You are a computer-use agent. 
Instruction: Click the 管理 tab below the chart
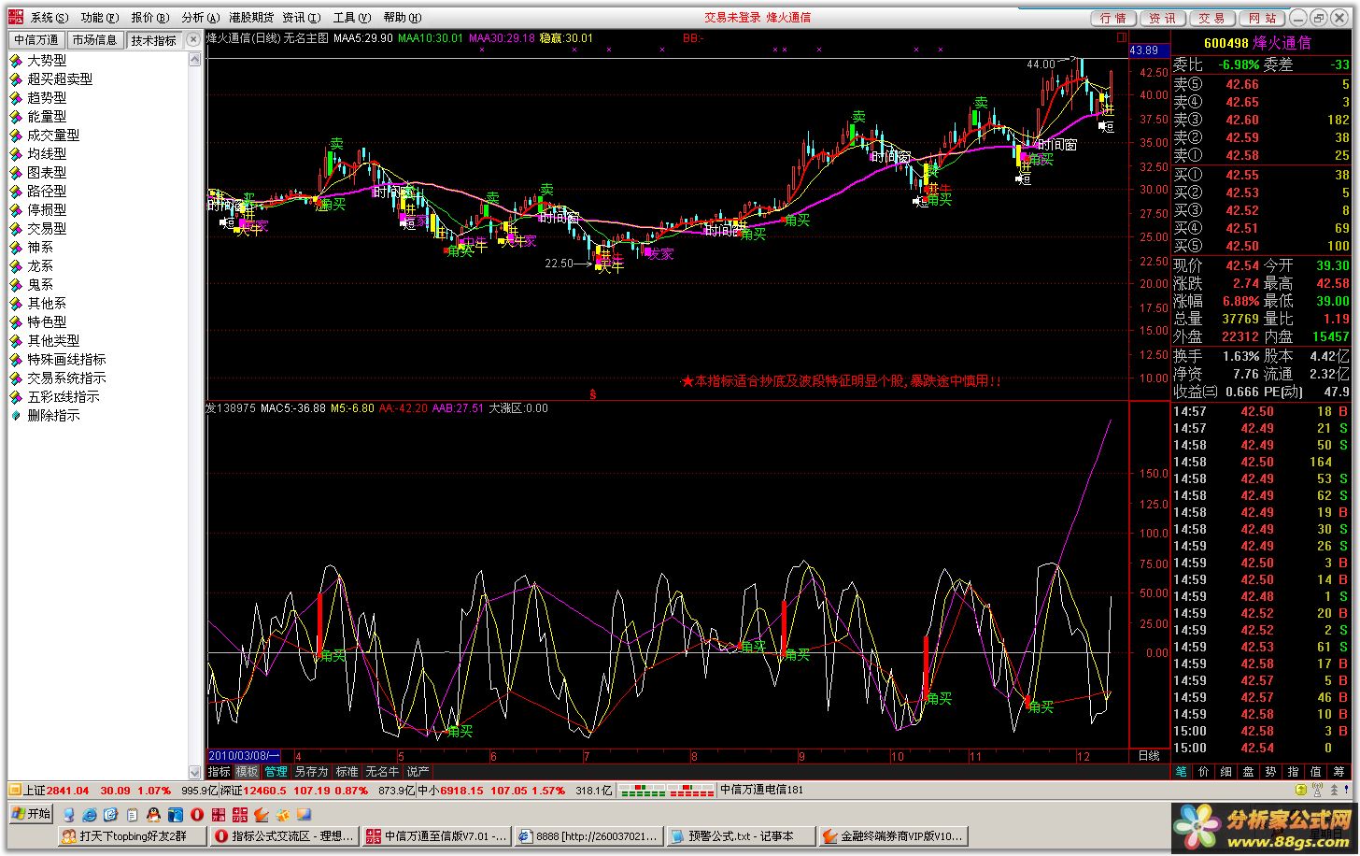276,772
